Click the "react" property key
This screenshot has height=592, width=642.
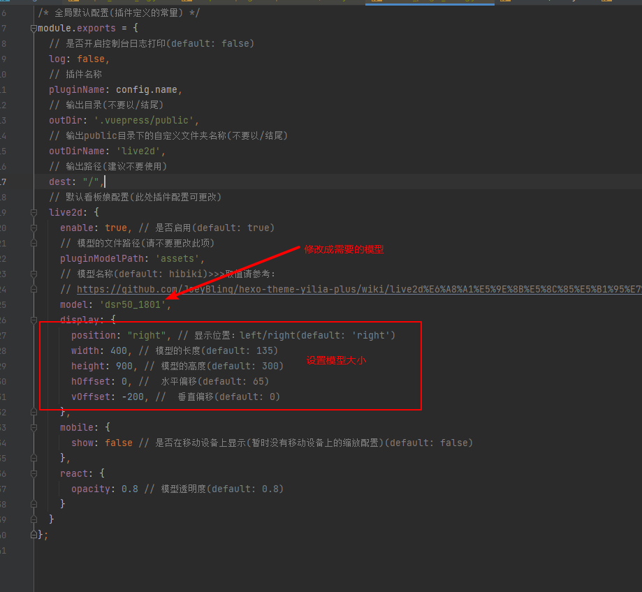[73, 474]
